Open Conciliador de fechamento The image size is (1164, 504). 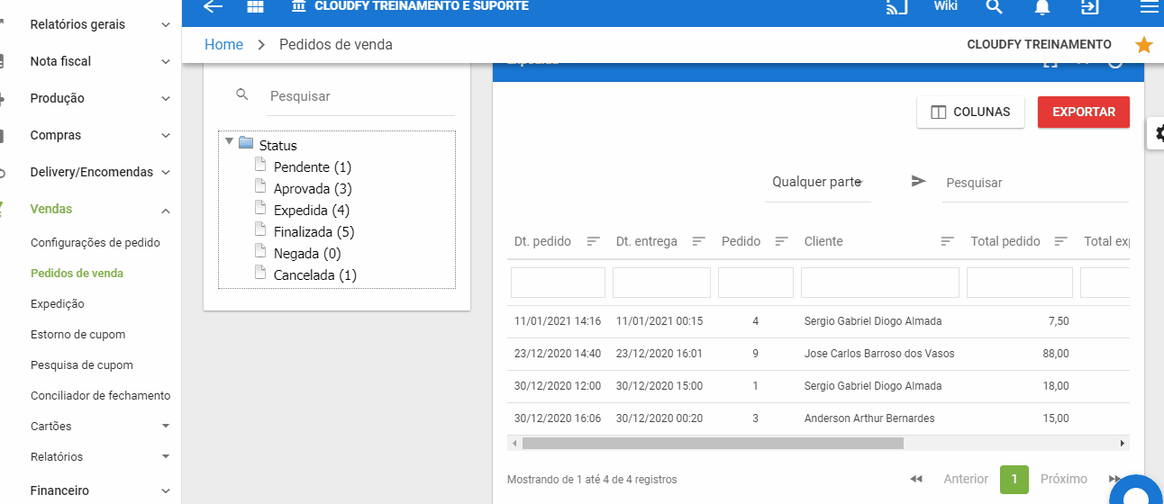[x=101, y=395]
